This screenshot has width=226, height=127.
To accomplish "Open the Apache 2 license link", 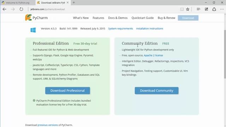I will pyautogui.click(x=153, y=55).
